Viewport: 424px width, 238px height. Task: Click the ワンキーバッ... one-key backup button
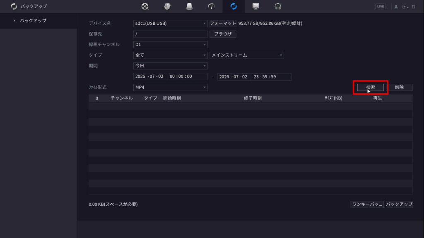(x=367, y=204)
